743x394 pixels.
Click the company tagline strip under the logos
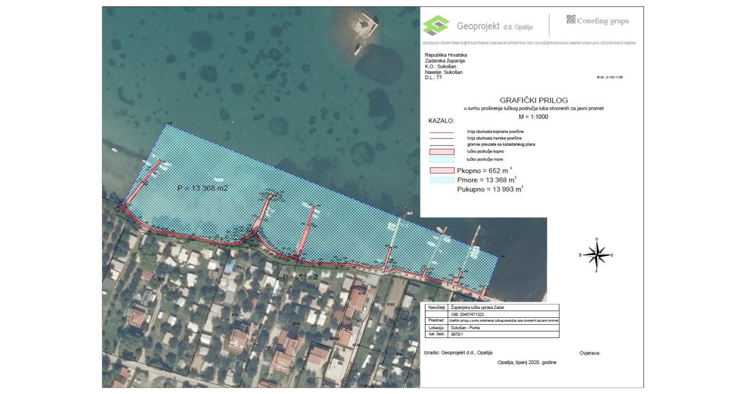click(x=529, y=43)
